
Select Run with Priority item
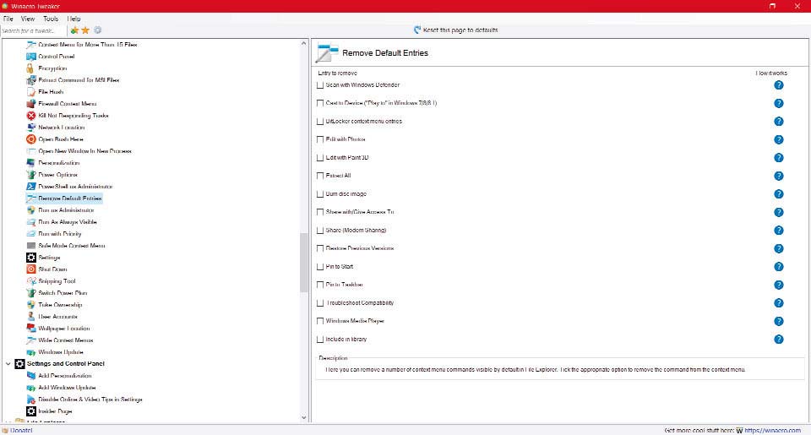59,234
